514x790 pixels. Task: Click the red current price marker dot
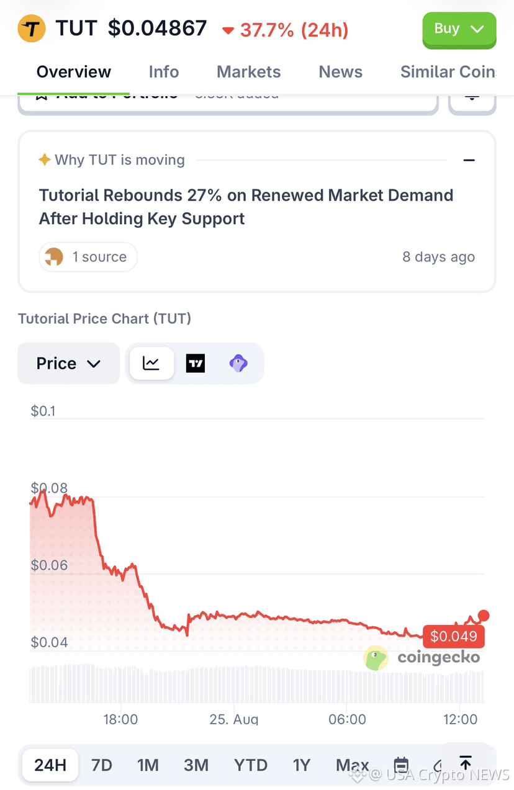(x=484, y=616)
